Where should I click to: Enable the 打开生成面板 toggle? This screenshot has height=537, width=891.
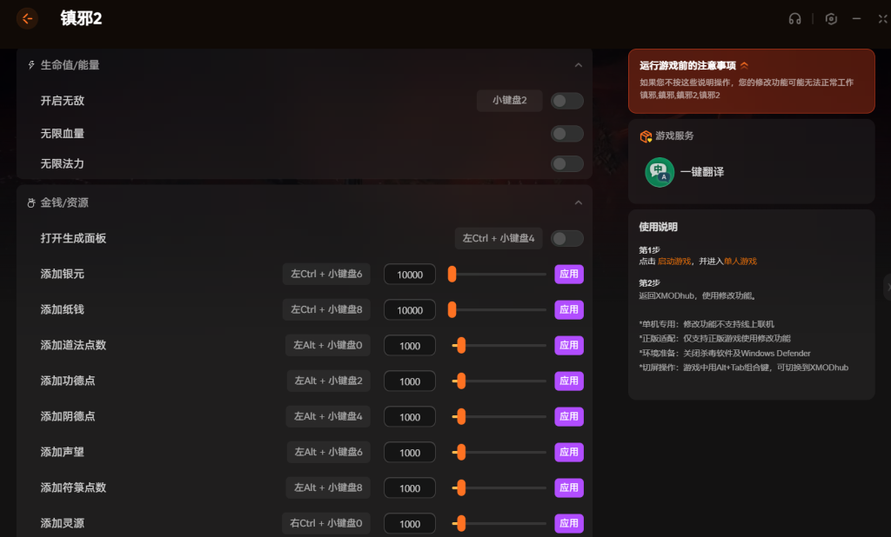click(x=566, y=238)
